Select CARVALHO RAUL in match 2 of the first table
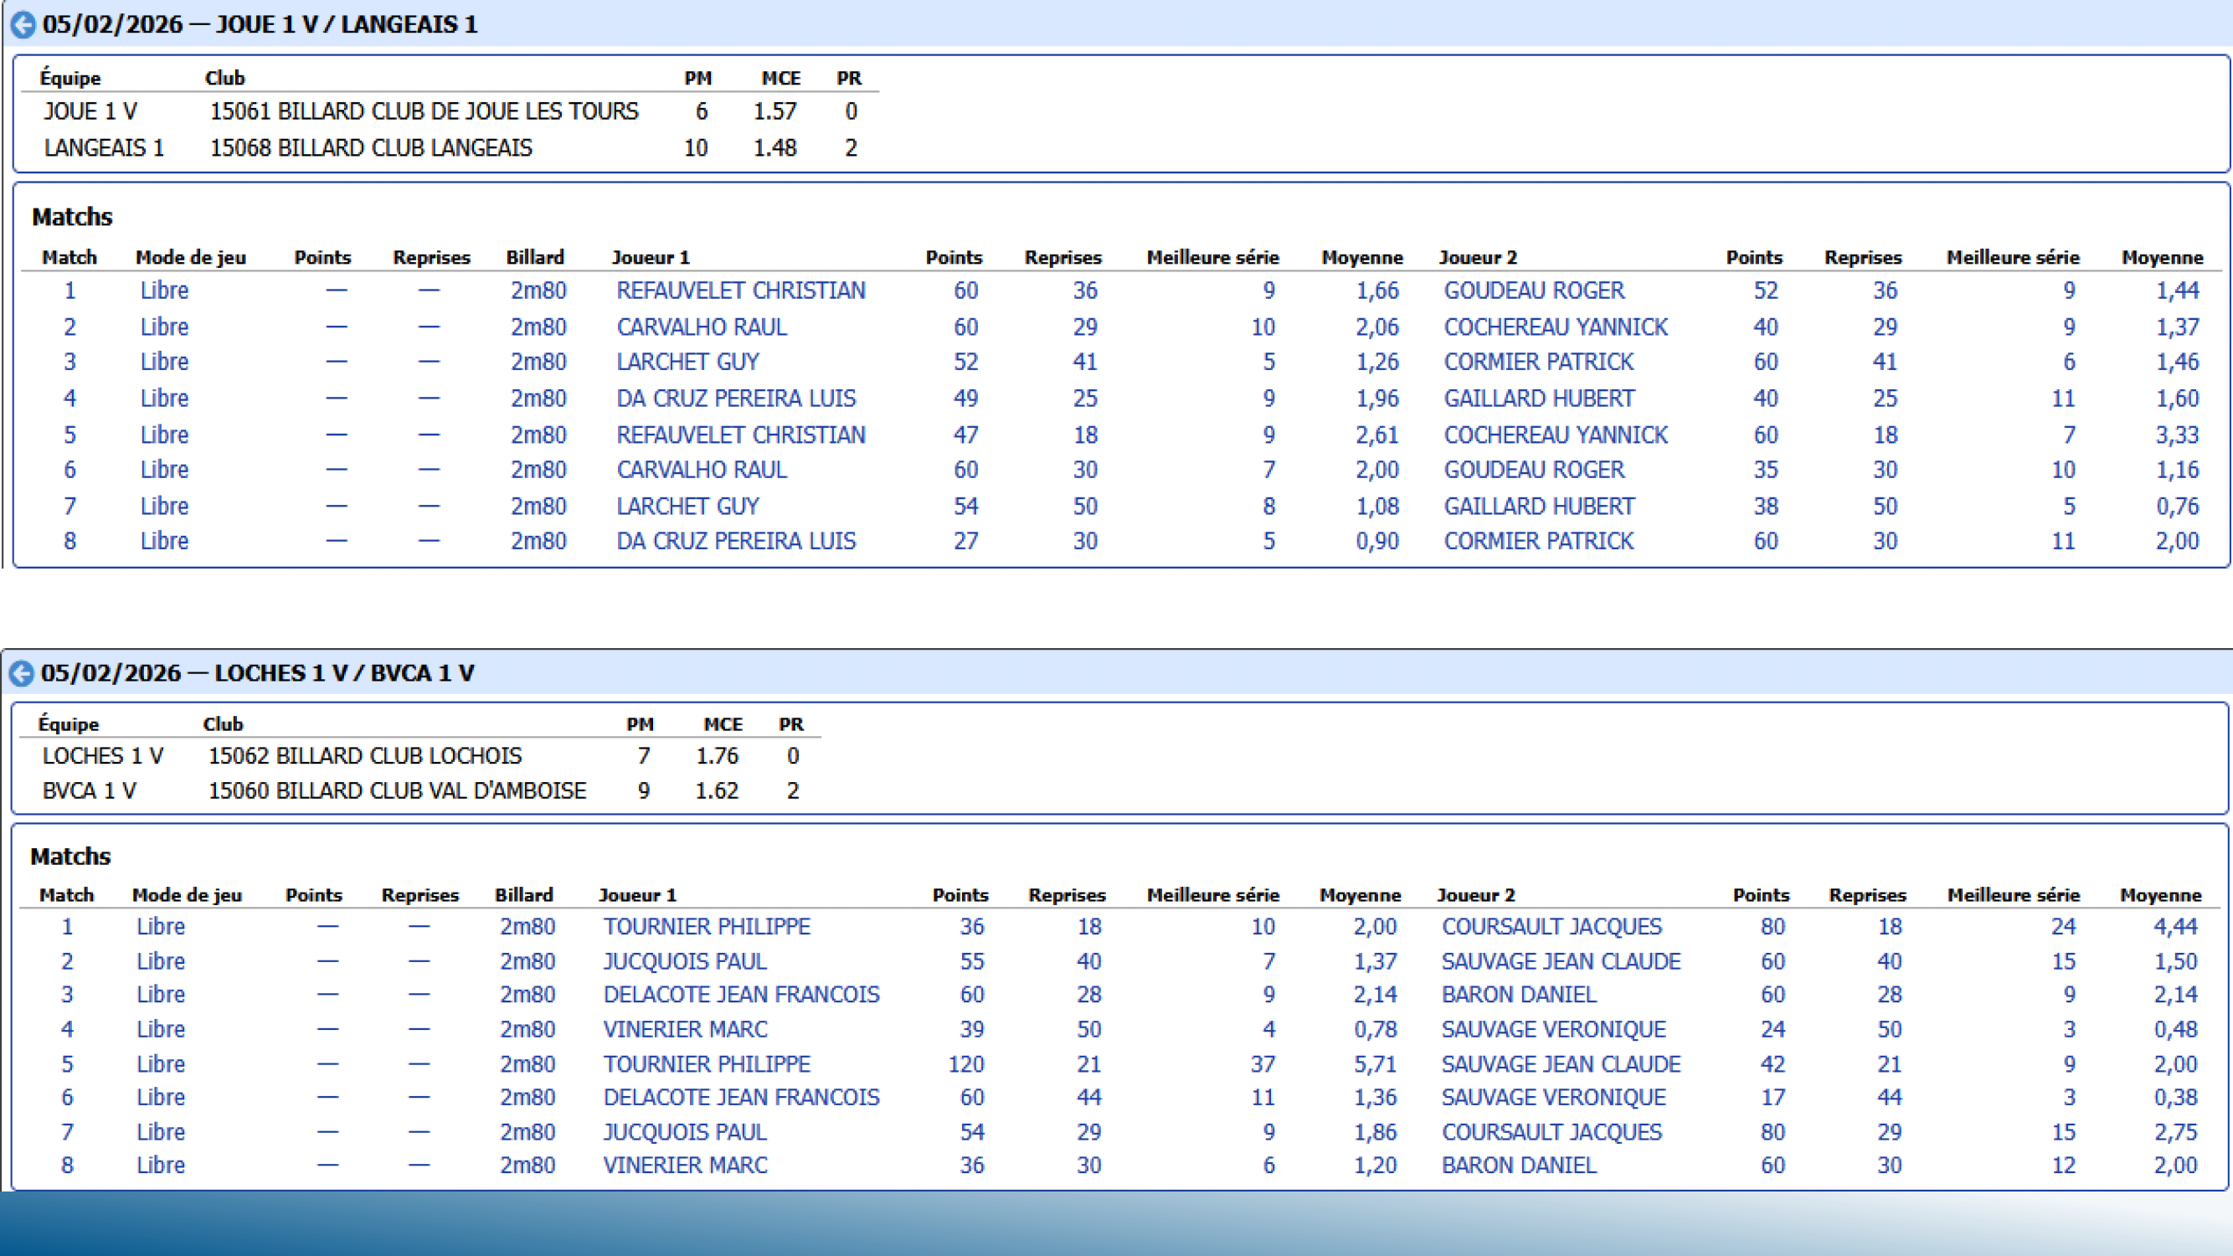2233x1256 pixels. (x=702, y=327)
